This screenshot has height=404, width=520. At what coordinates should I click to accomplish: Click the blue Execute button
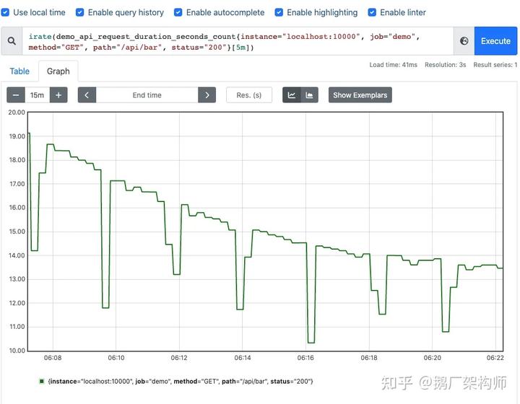pos(495,41)
